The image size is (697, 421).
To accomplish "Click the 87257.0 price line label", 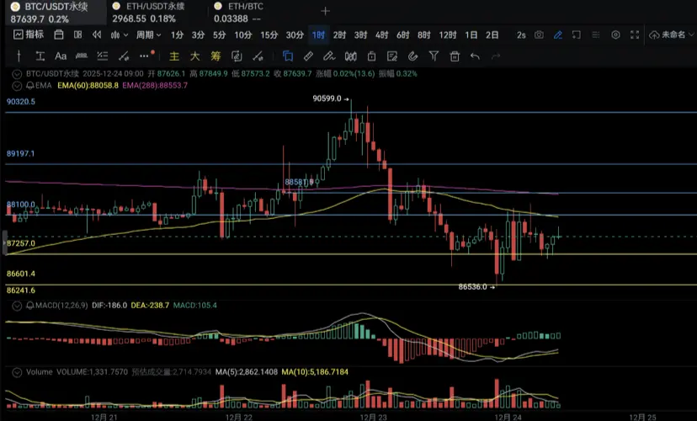I will (x=20, y=243).
